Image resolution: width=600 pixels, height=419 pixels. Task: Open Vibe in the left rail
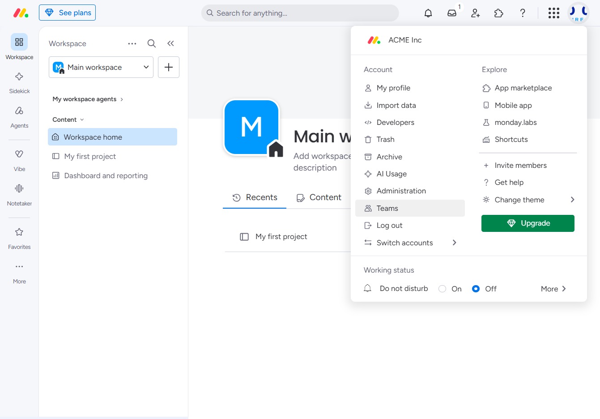tap(19, 159)
